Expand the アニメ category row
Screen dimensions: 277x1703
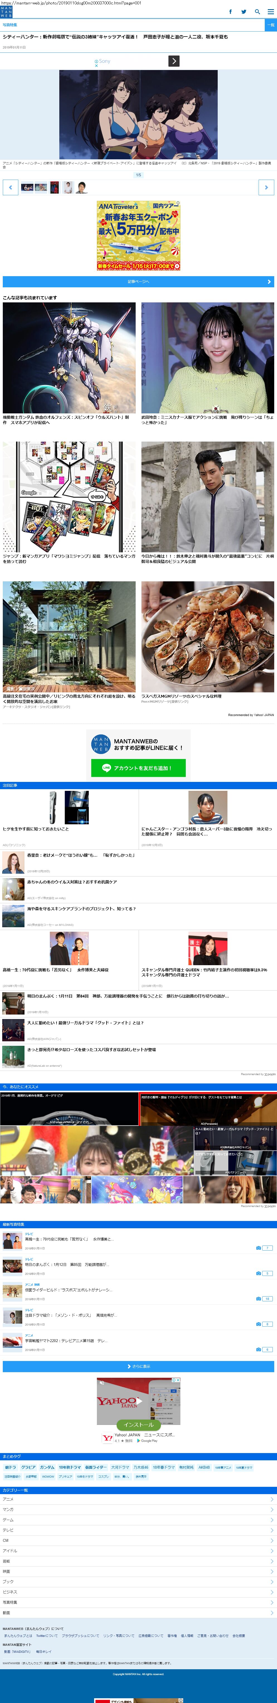tap(139, 1499)
